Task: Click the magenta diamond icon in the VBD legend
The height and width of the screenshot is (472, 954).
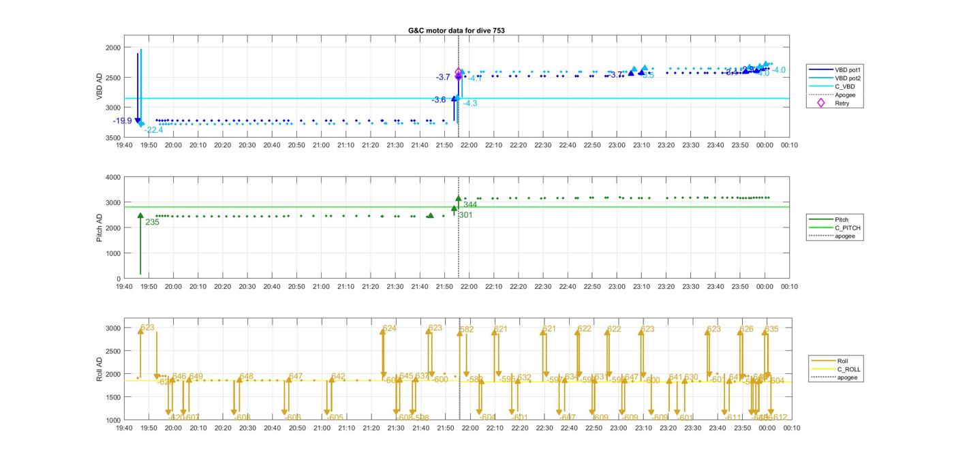Action: 820,104
